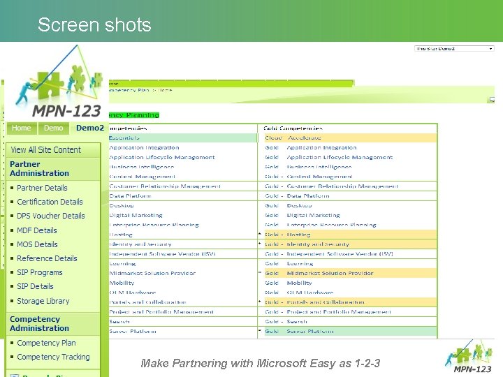Select Digital Marketing in left list

point(136,215)
